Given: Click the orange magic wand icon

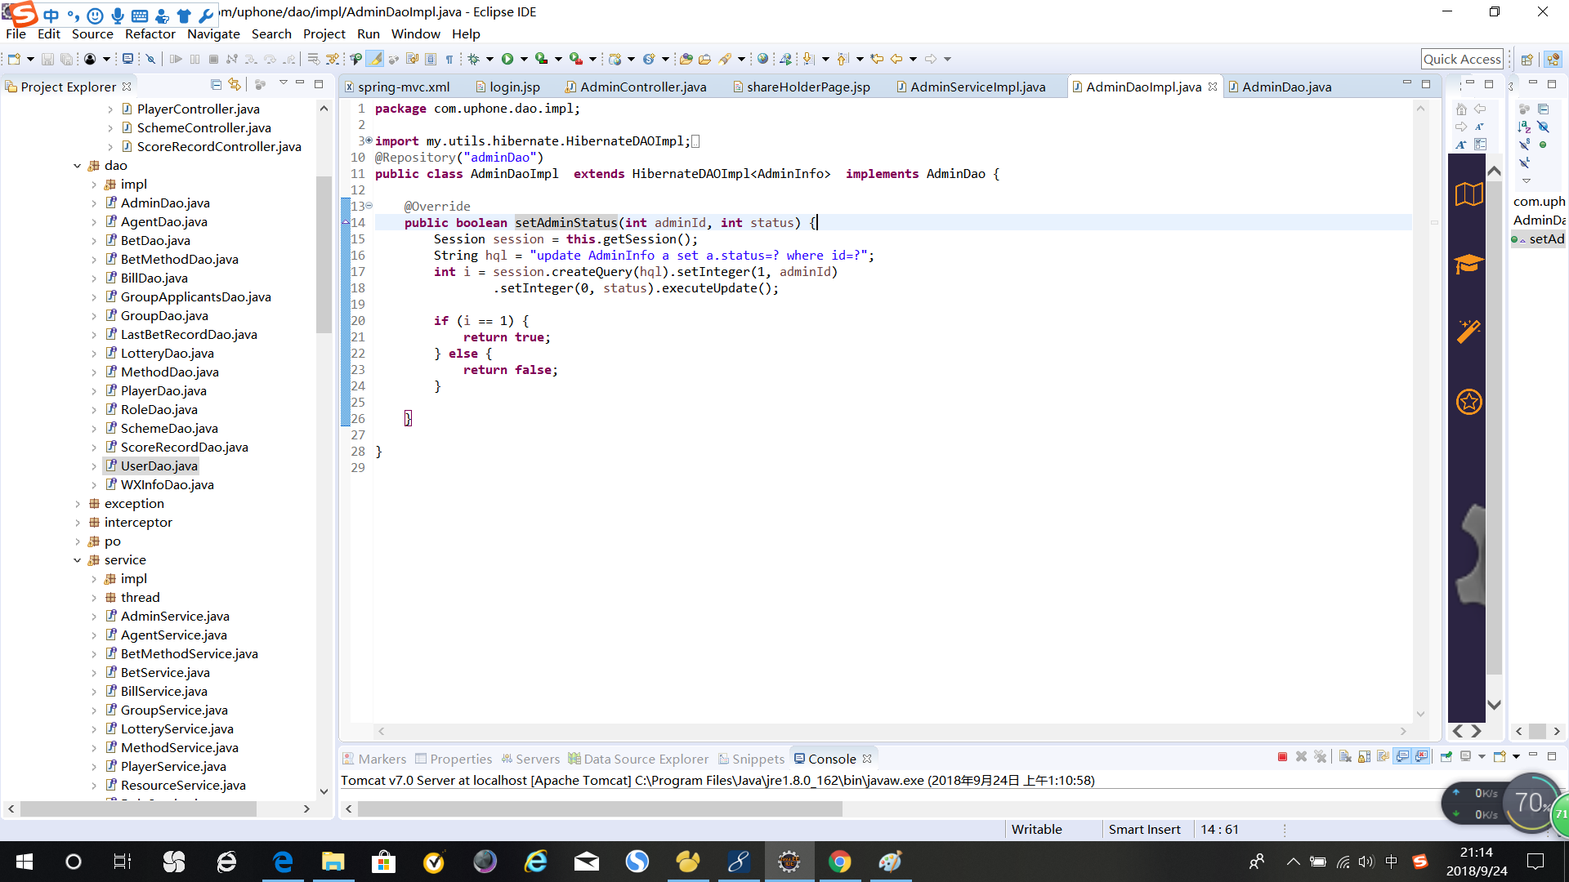Looking at the screenshot, I should point(1468,331).
